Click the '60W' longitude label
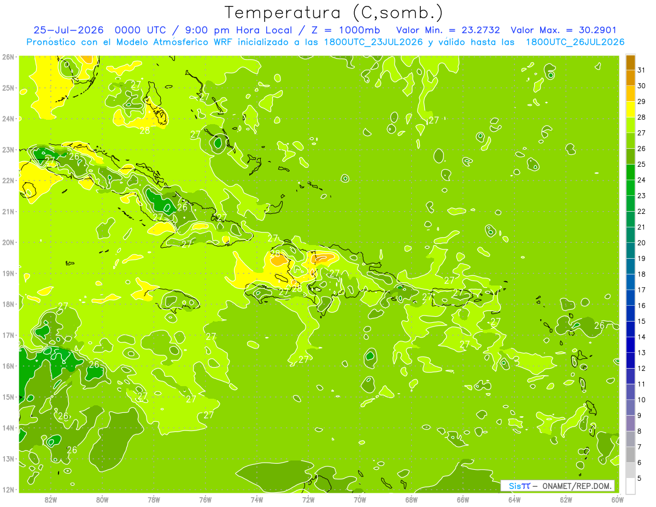This screenshot has width=656, height=507. tap(617, 499)
